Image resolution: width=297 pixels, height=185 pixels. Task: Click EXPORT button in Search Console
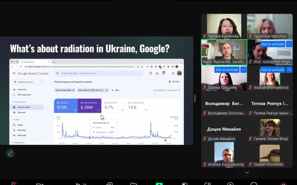[174, 82]
